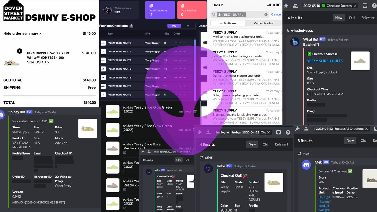Click the Total Checkouts card
377x212 pixels.
[x=160, y=9]
